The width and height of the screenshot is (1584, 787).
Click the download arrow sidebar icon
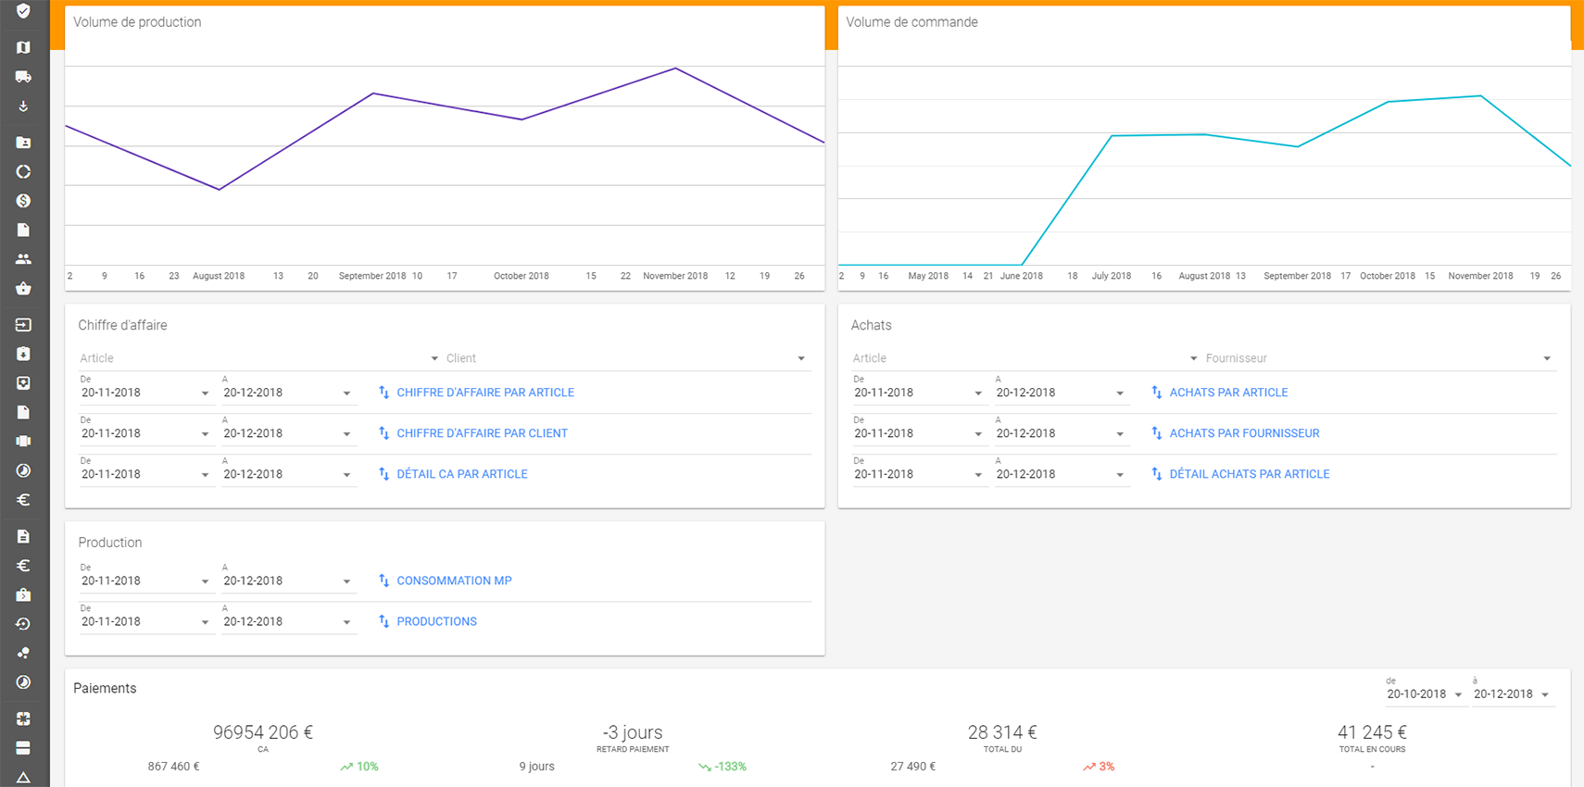tap(23, 106)
